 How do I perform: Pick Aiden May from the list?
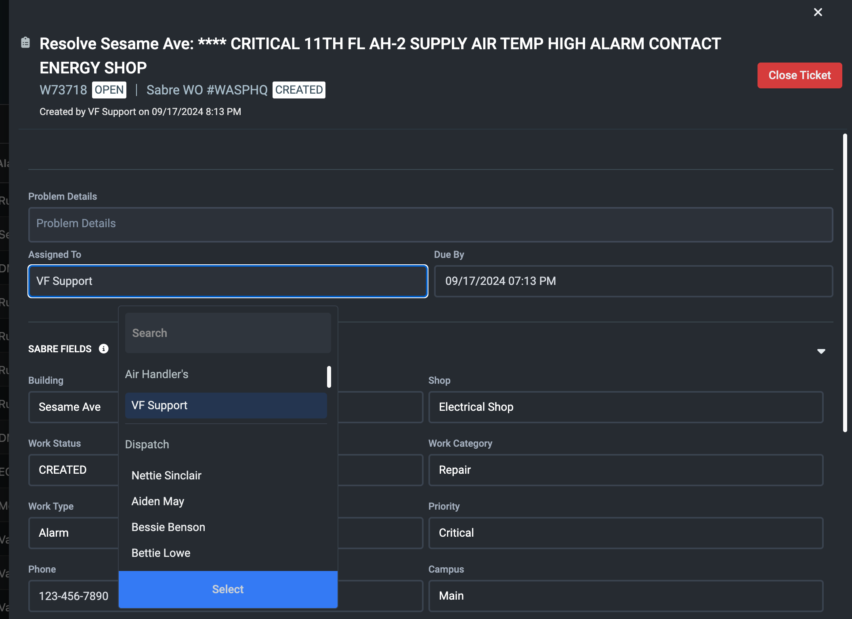[x=158, y=501]
